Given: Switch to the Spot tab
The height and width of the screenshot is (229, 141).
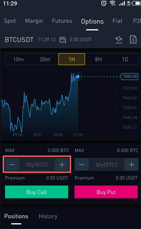Looking at the screenshot, I should tap(10, 21).
